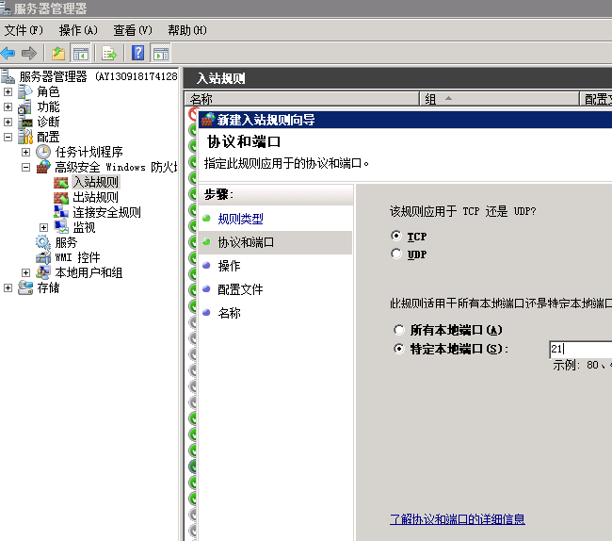Image resolution: width=612 pixels, height=541 pixels.
Task: Click the blue Back arrow toolbar icon
Action: tap(8, 53)
